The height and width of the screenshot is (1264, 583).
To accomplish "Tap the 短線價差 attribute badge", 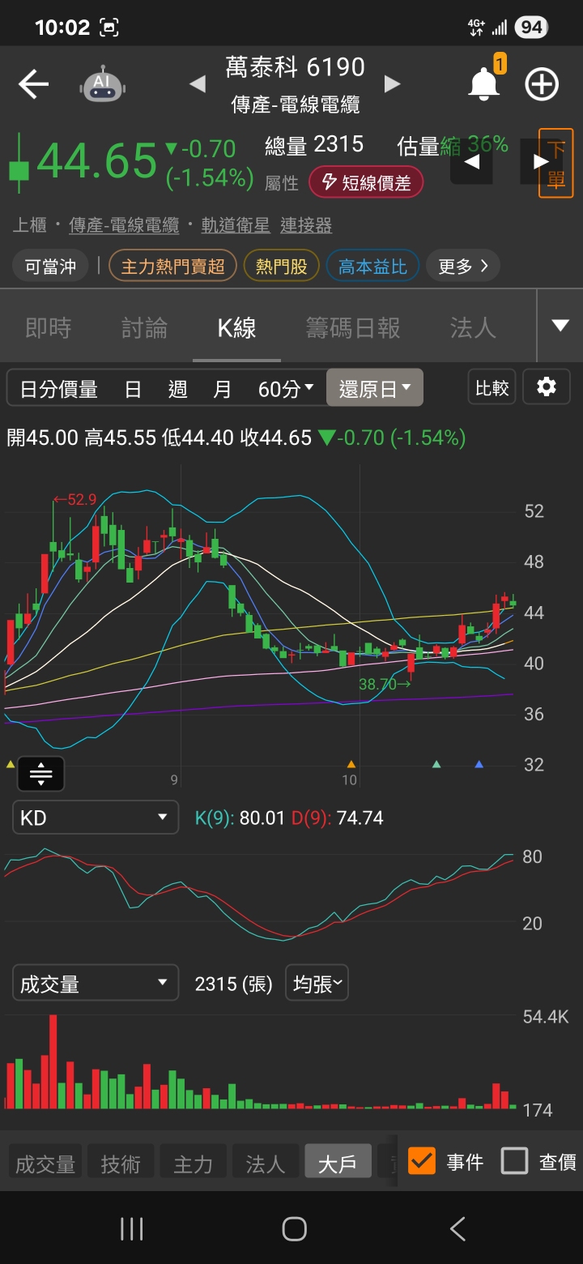I will coord(366,182).
